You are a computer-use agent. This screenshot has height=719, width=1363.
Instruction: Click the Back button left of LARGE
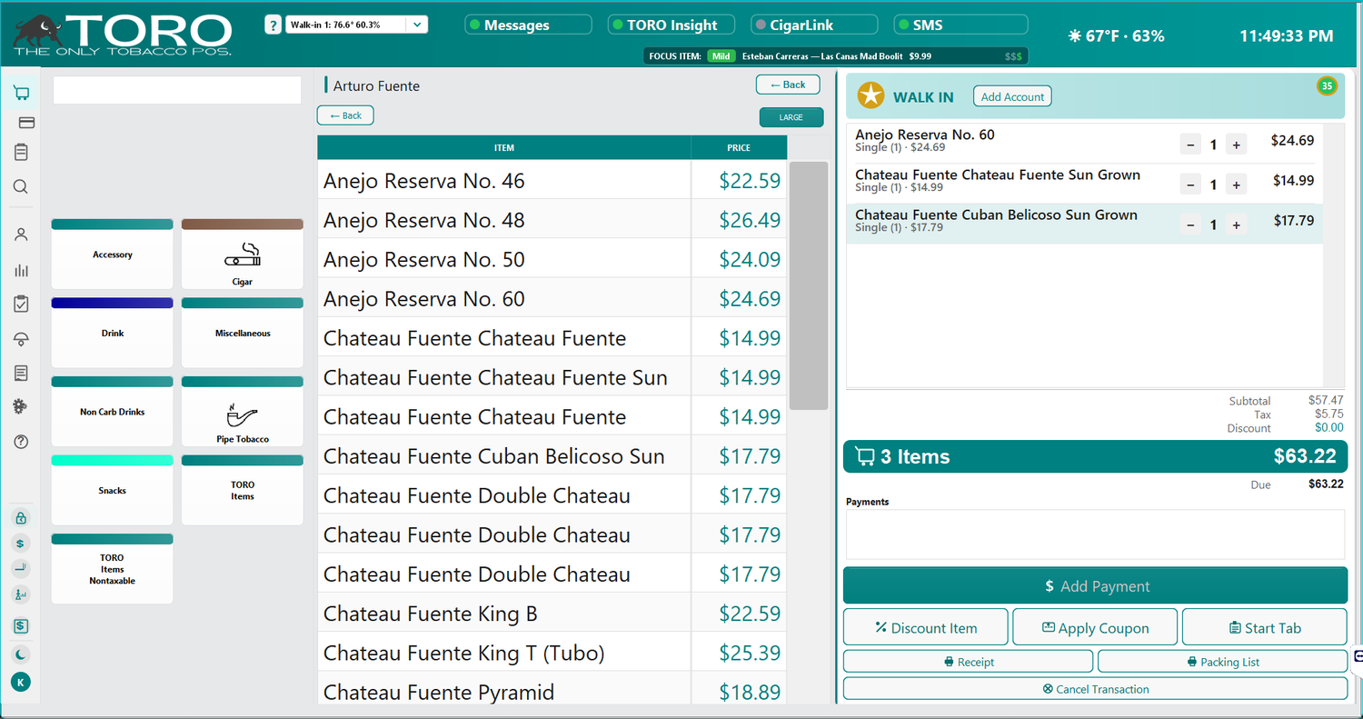click(345, 115)
